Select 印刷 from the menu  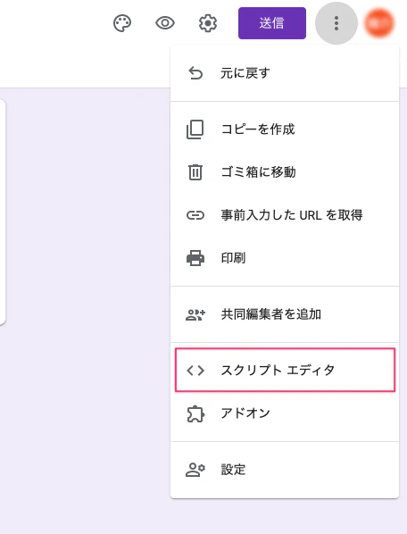pyautogui.click(x=285, y=258)
